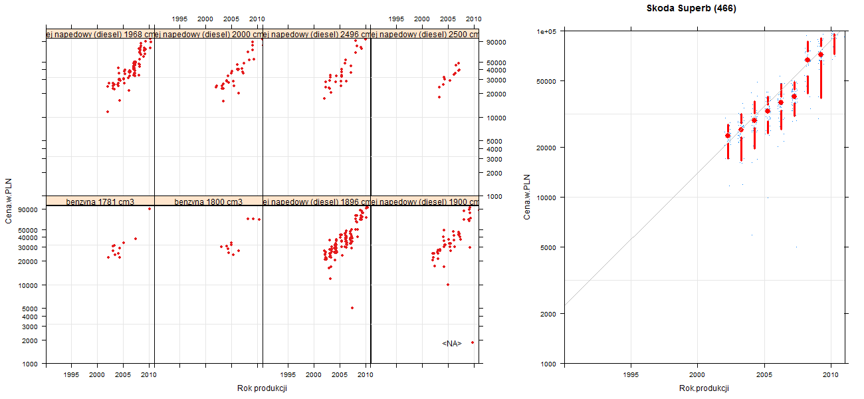
Task: Select the "benzyna 1800 cm3" panel header
Action: point(209,201)
